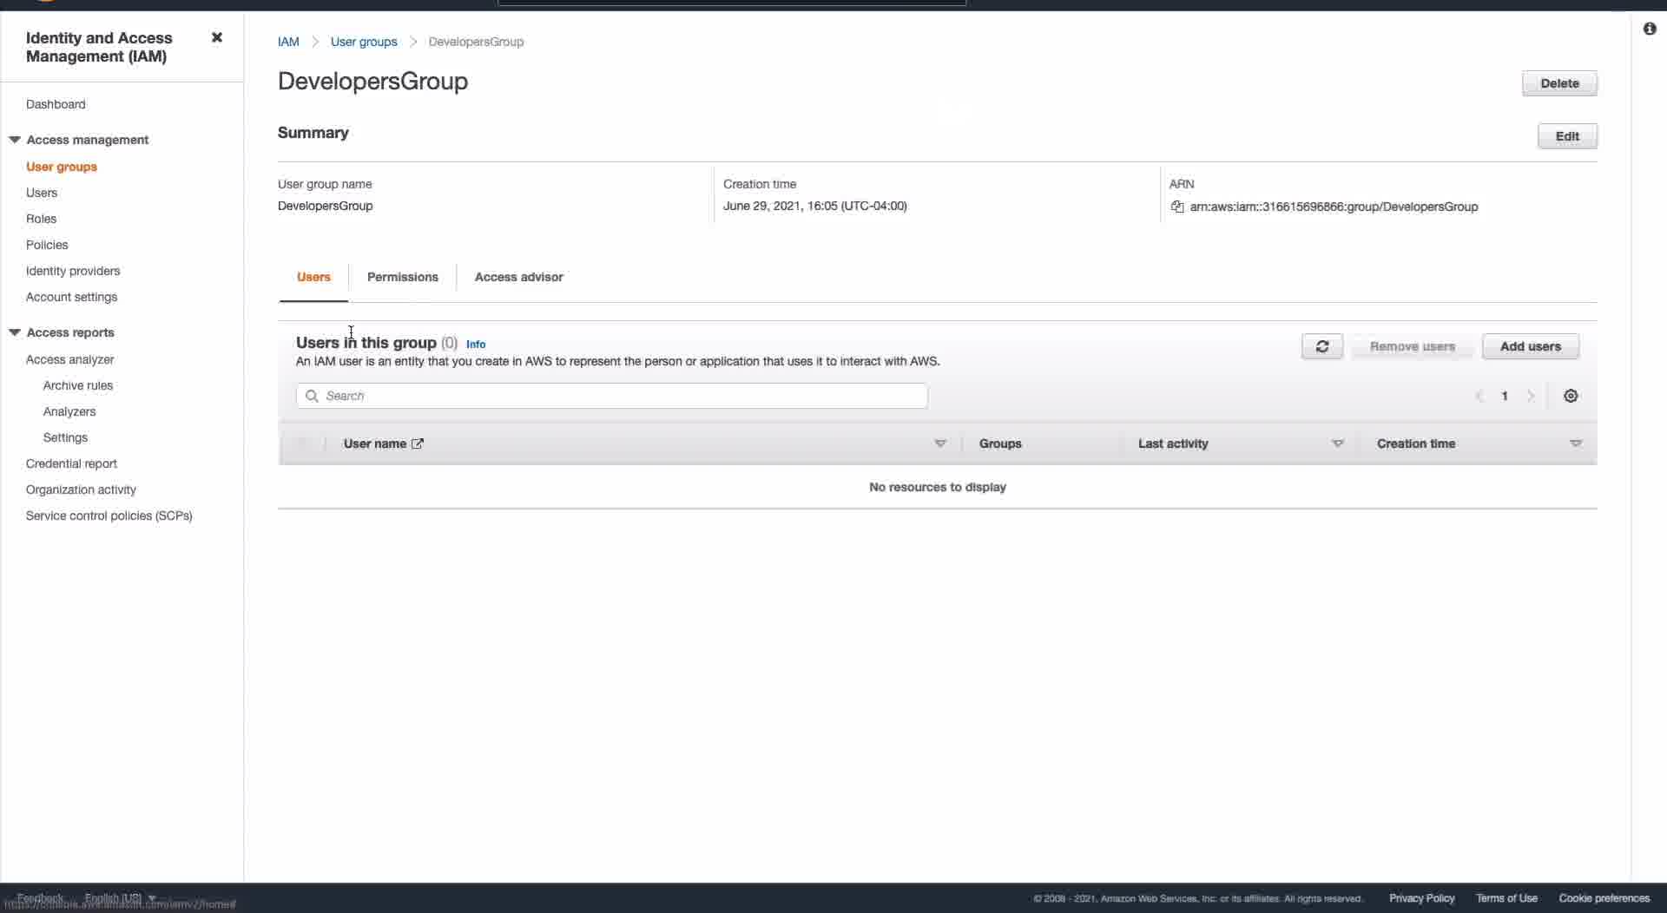Click the User name external link icon

[x=418, y=443]
